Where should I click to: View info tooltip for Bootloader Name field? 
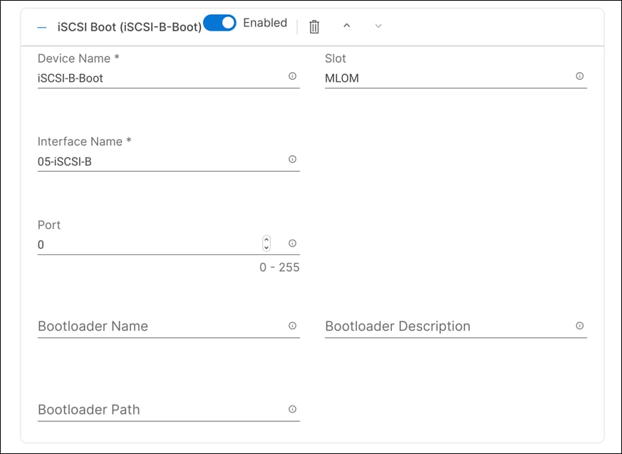click(x=292, y=326)
